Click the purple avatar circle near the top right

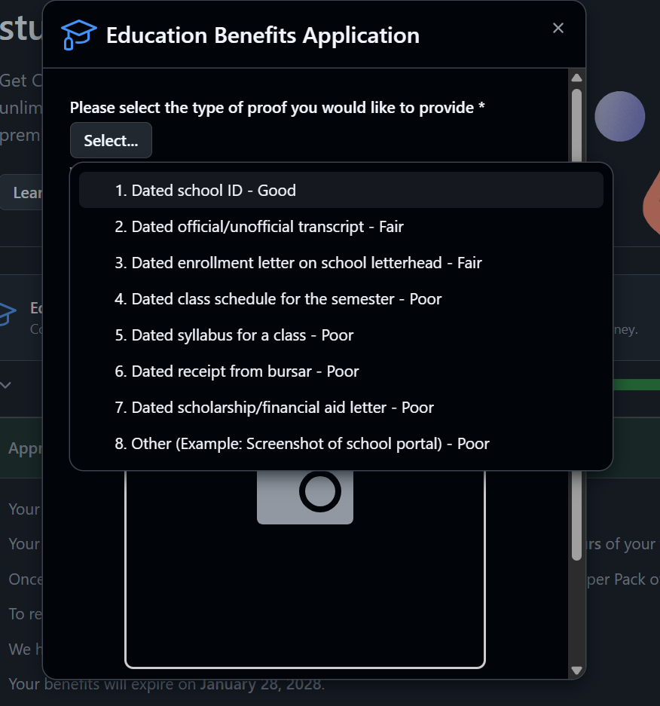click(619, 116)
